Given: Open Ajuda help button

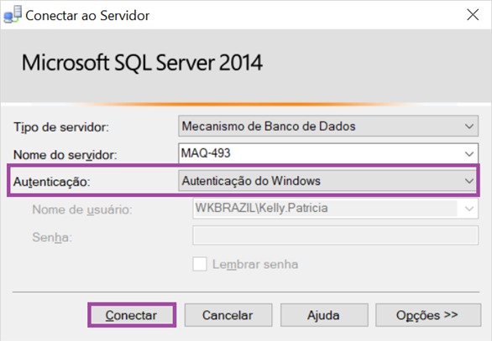Looking at the screenshot, I should coord(324,315).
